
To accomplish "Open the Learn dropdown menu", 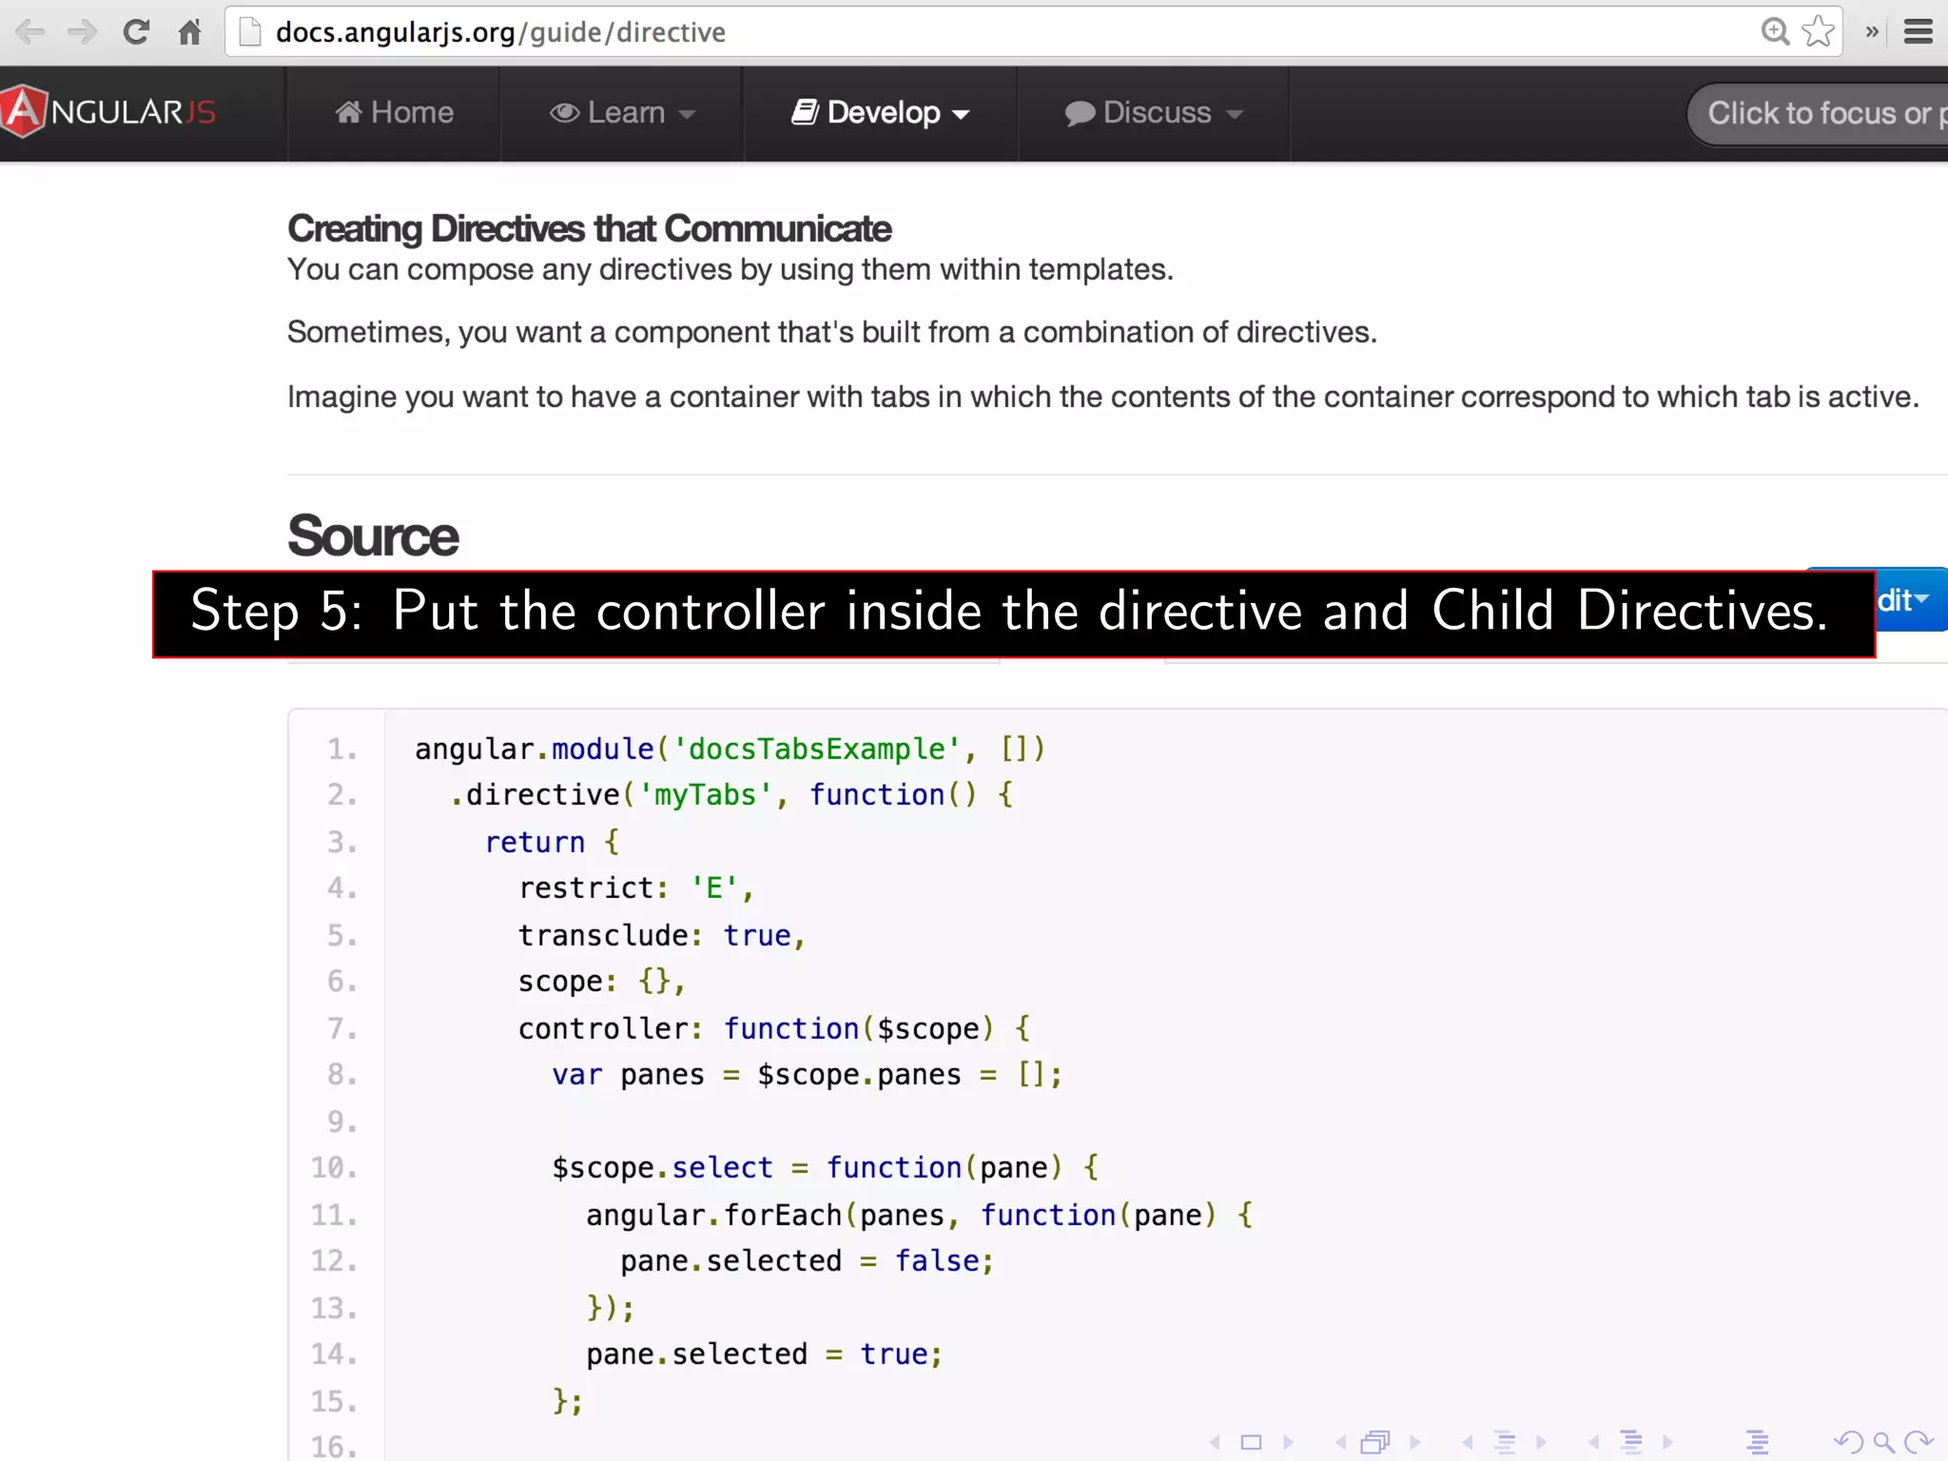I will click(x=622, y=113).
